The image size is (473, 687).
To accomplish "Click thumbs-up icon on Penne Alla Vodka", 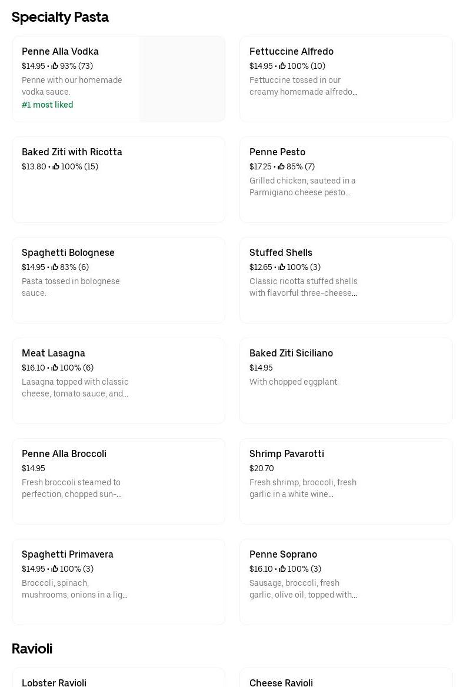I will pos(55,66).
